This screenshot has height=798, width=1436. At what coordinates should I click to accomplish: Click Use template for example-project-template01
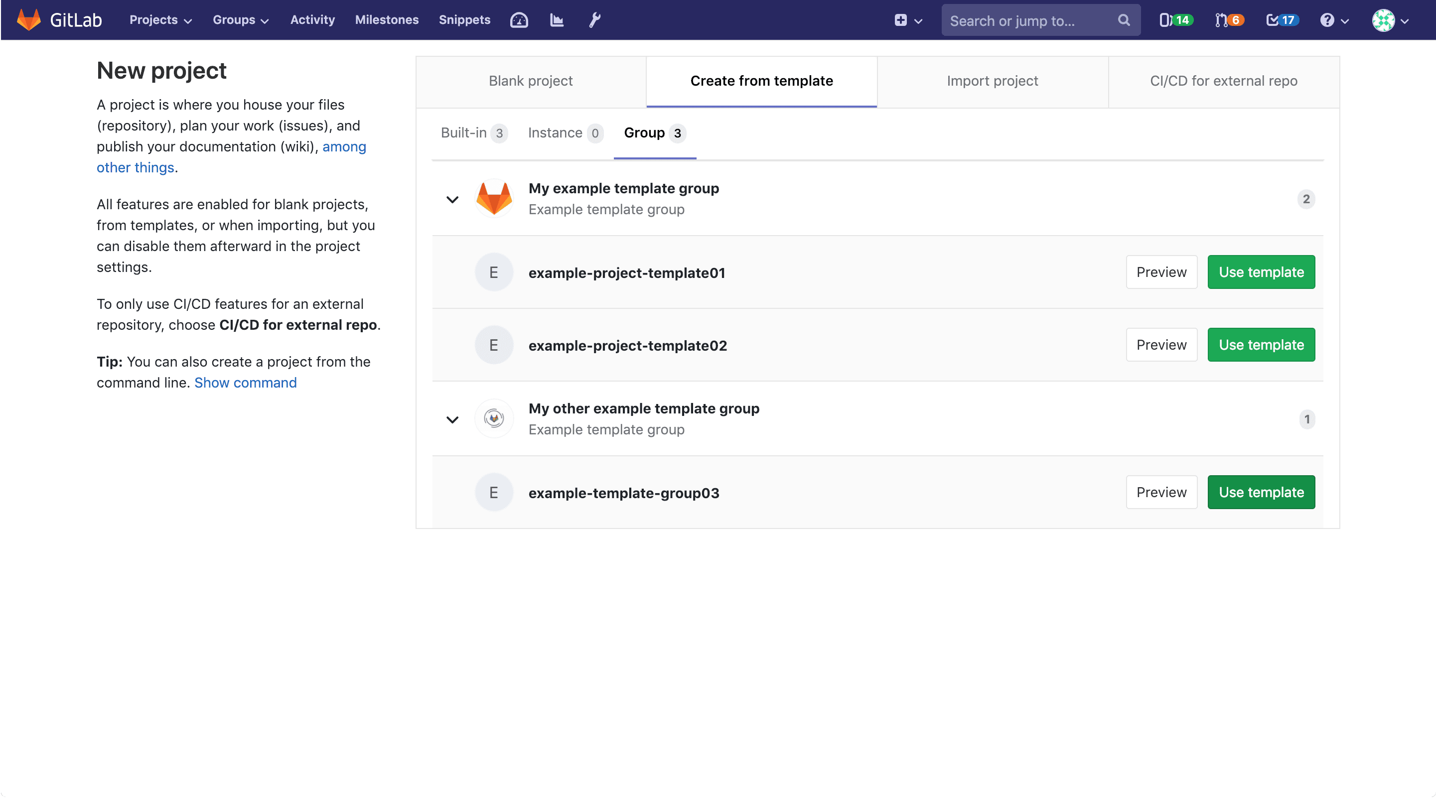click(x=1261, y=271)
